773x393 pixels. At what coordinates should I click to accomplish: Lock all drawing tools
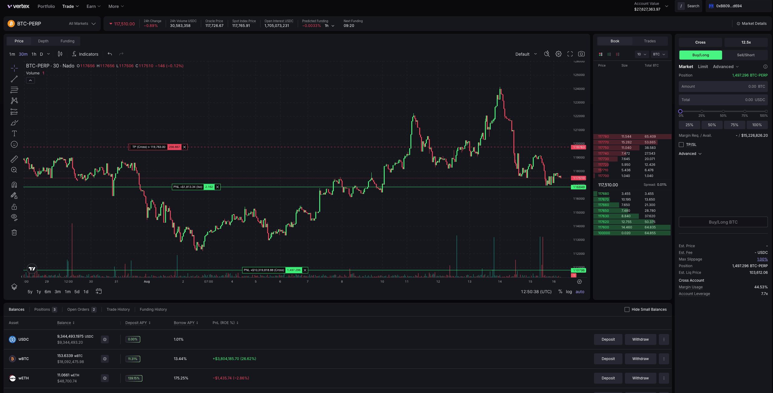coord(14,207)
